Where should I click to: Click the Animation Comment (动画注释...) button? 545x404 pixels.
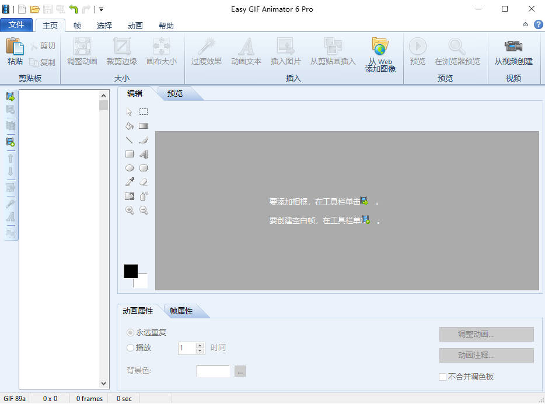pyautogui.click(x=486, y=356)
